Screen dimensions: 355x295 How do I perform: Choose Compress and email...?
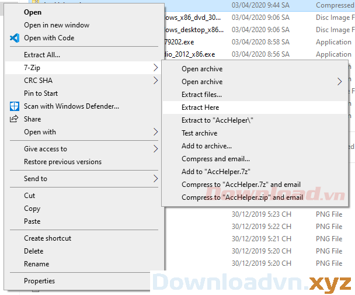(x=215, y=159)
